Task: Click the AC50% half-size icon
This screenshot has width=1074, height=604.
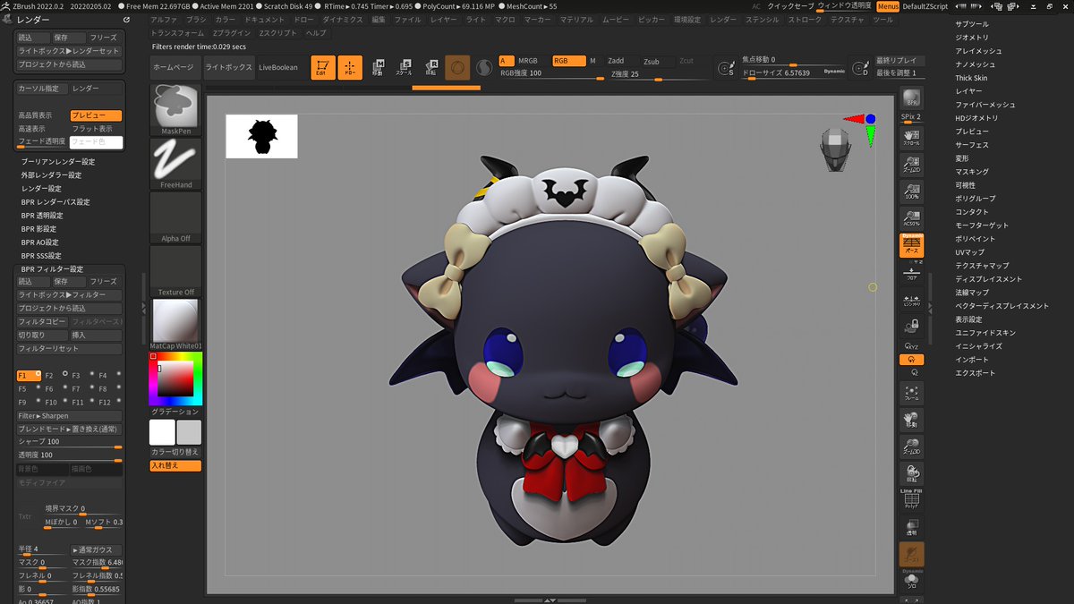Action: [911, 217]
